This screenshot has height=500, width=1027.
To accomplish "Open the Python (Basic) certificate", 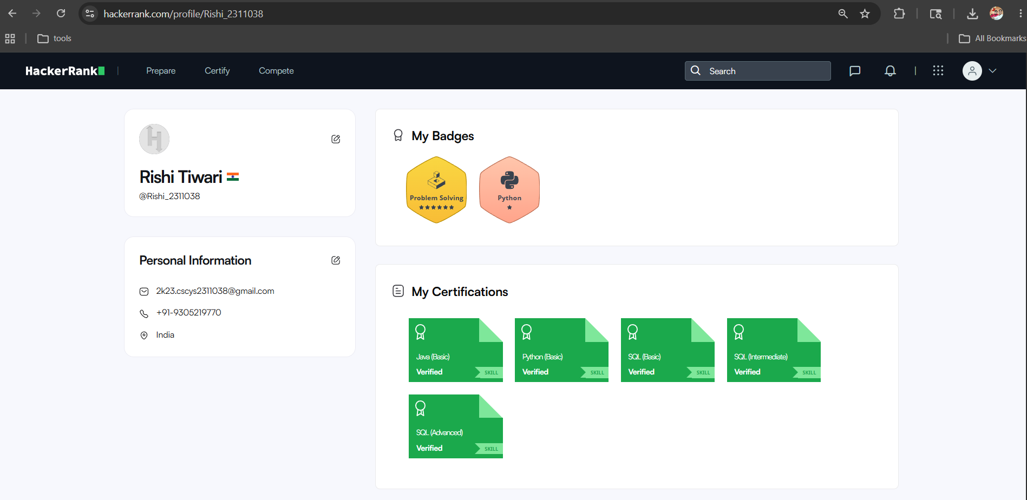I will pyautogui.click(x=561, y=350).
